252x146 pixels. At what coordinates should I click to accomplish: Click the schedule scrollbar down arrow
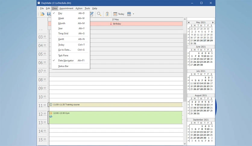pos(185,144)
